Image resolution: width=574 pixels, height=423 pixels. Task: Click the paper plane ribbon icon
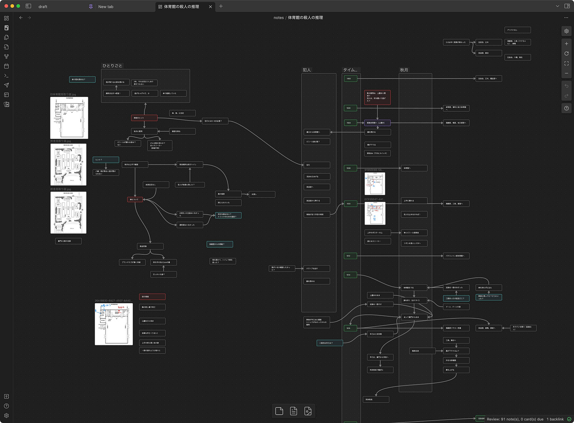tap(6, 85)
